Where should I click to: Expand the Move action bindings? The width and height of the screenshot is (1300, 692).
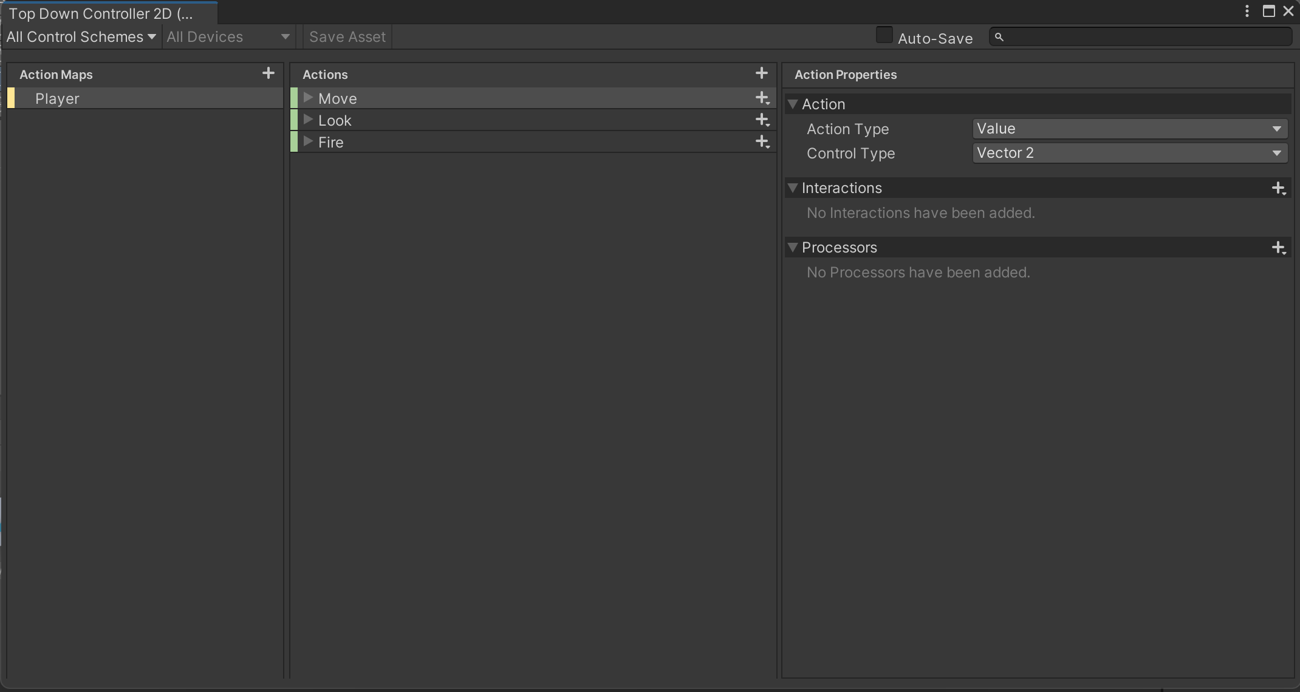[x=308, y=98]
